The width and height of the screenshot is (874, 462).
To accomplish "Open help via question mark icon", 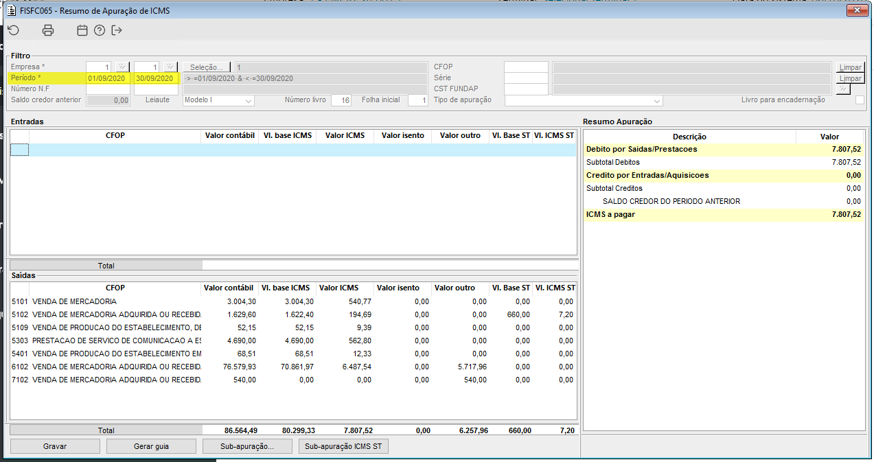I will 100,30.
